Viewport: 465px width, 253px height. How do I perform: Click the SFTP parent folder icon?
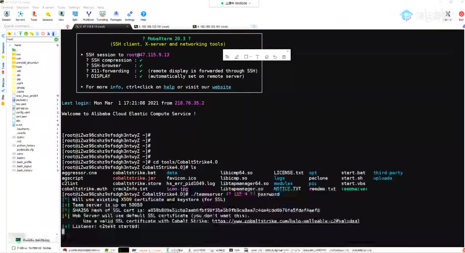click(9, 34)
